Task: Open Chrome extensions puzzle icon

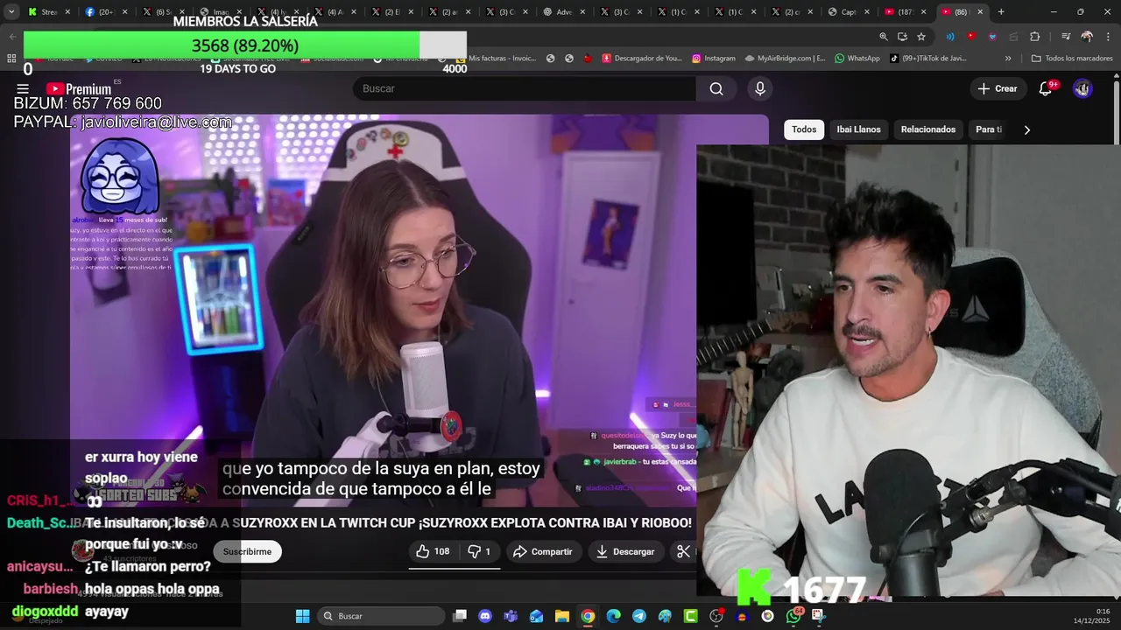Action: click(1034, 37)
